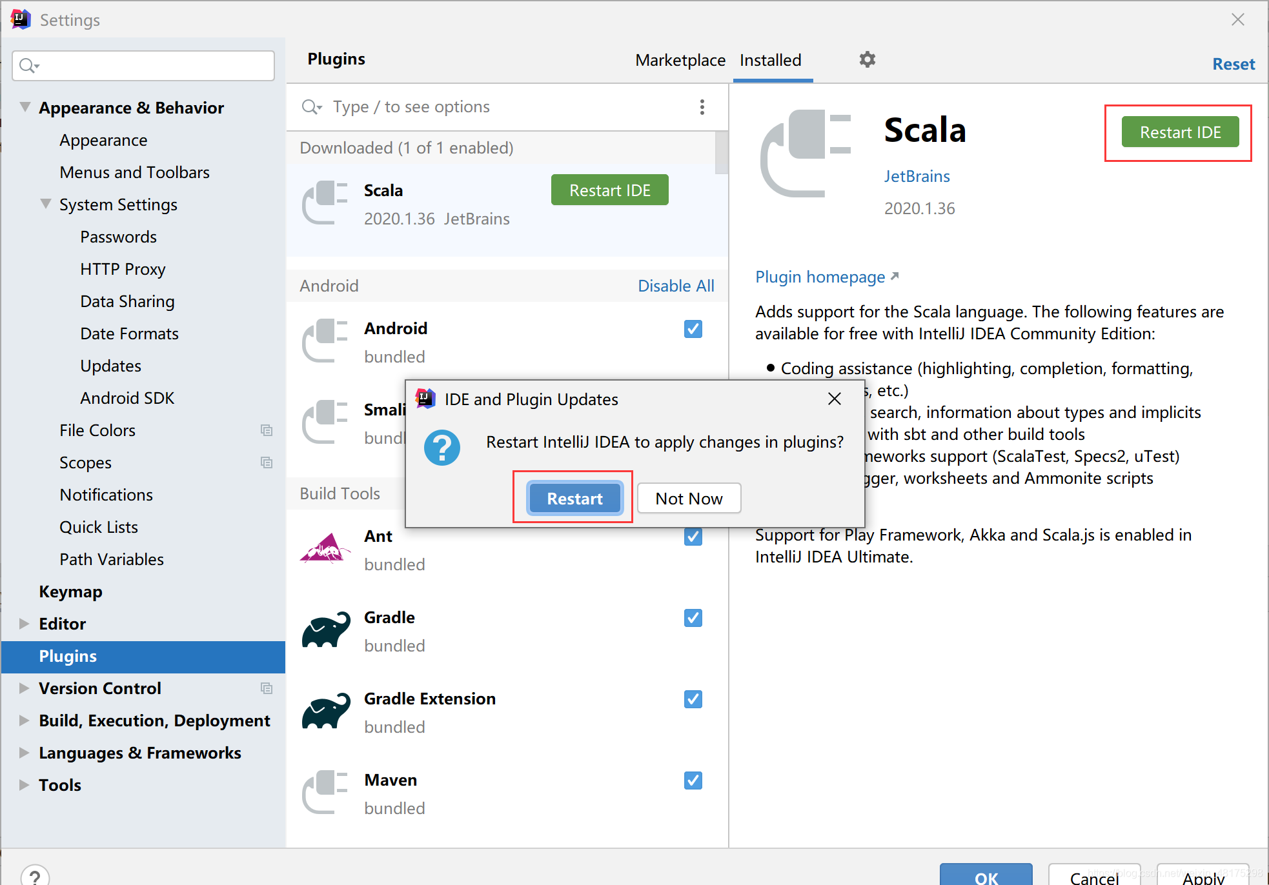Click Restart in the update dialog
The width and height of the screenshot is (1269, 885).
point(574,499)
